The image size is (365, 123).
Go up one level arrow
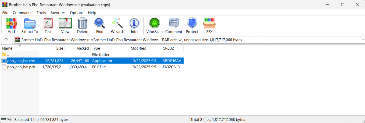pyautogui.click(x=6, y=40)
